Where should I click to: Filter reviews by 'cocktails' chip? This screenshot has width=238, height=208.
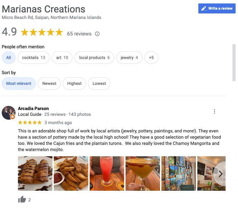33,58
